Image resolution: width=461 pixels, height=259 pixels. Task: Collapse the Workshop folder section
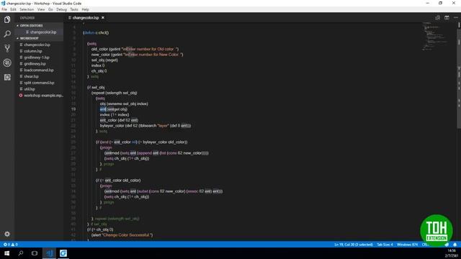click(30, 38)
